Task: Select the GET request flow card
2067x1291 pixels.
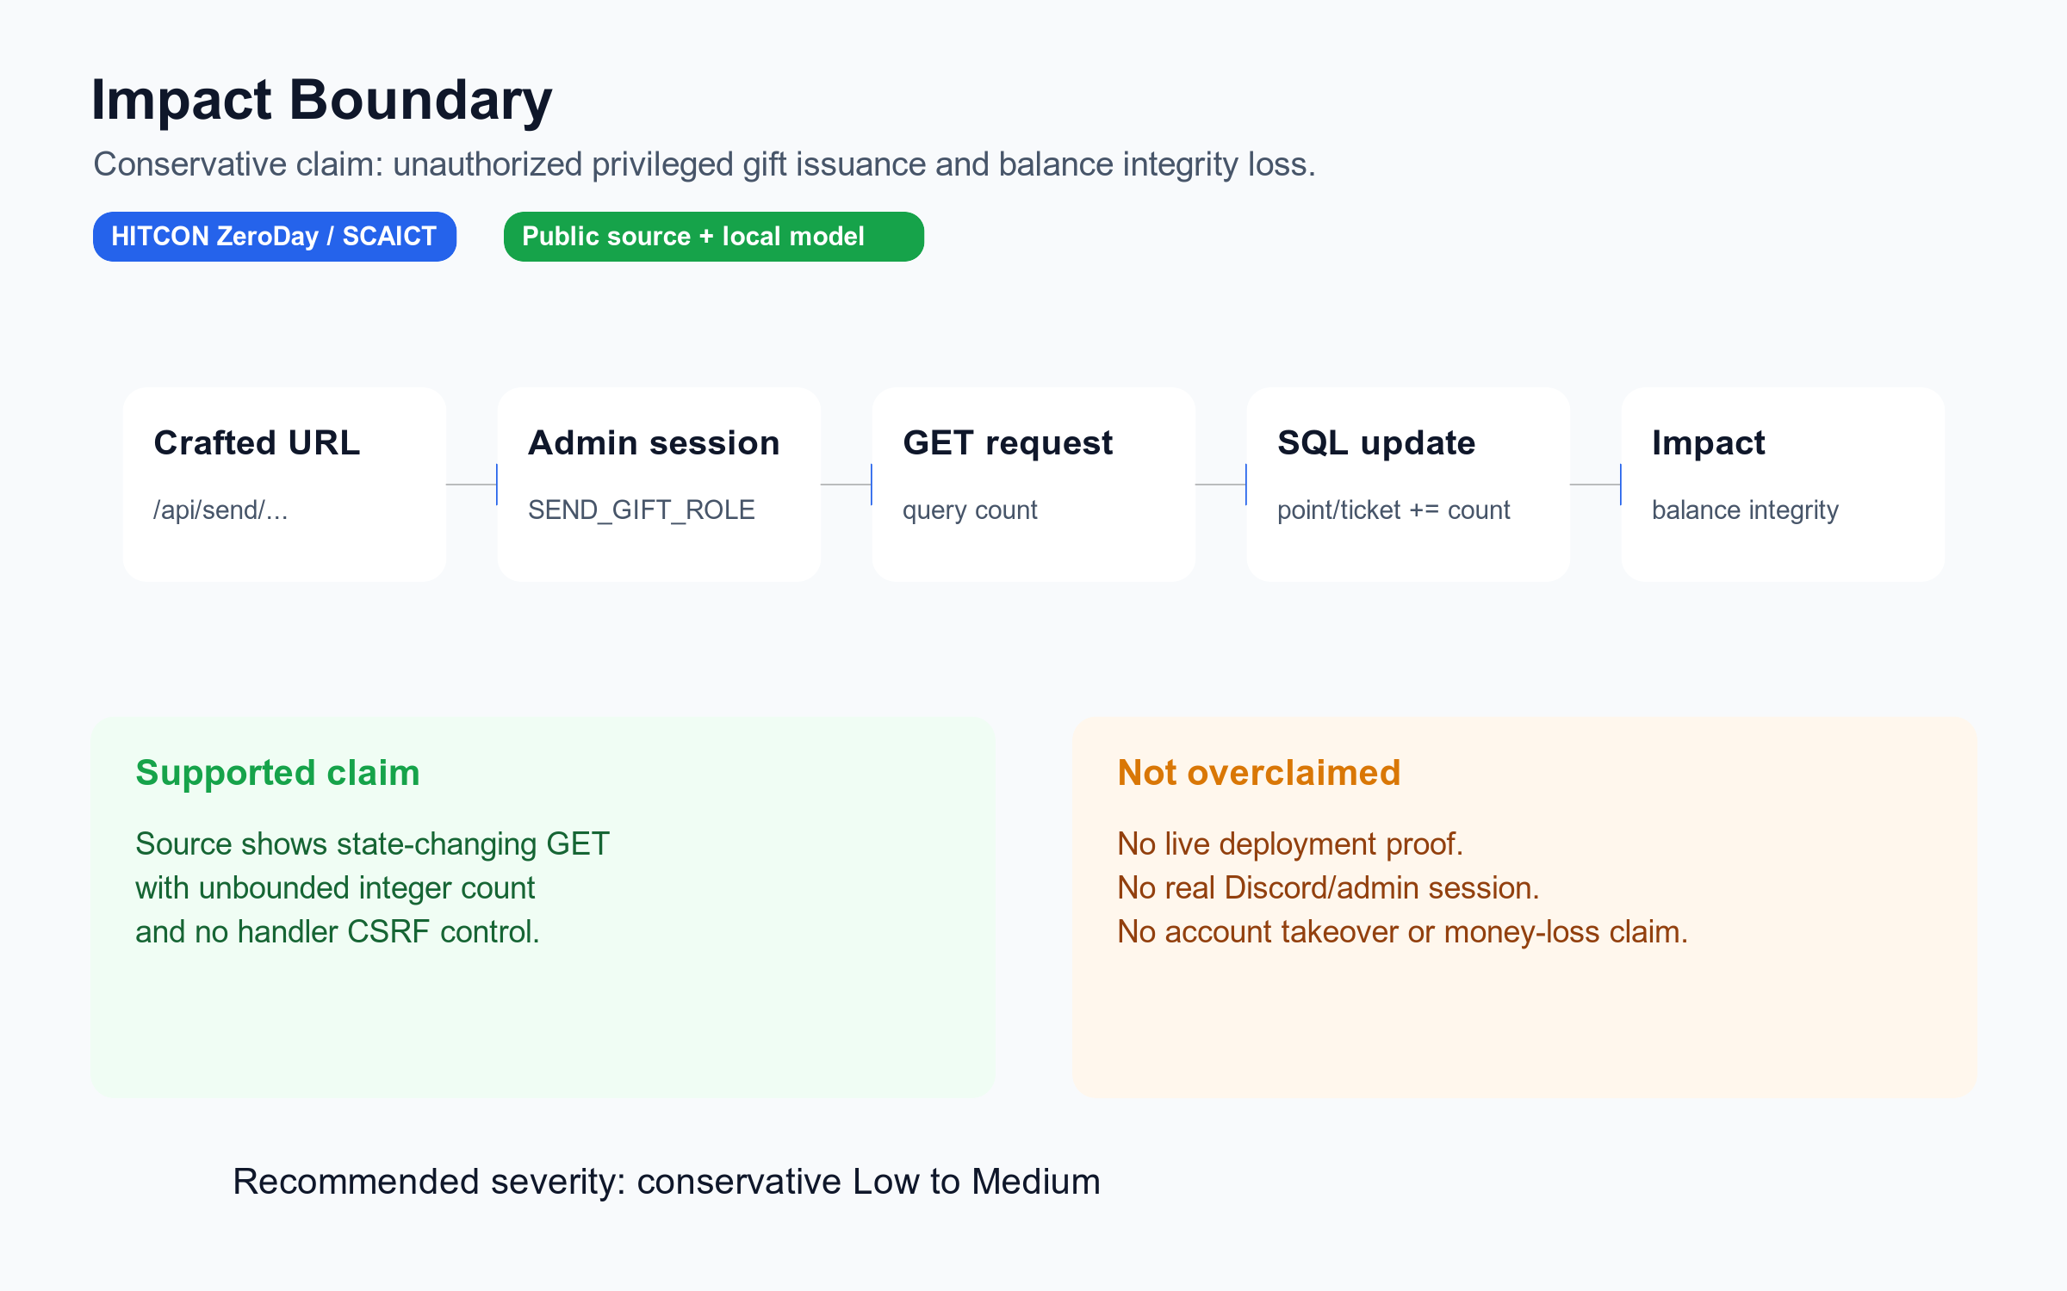Action: point(1033,485)
